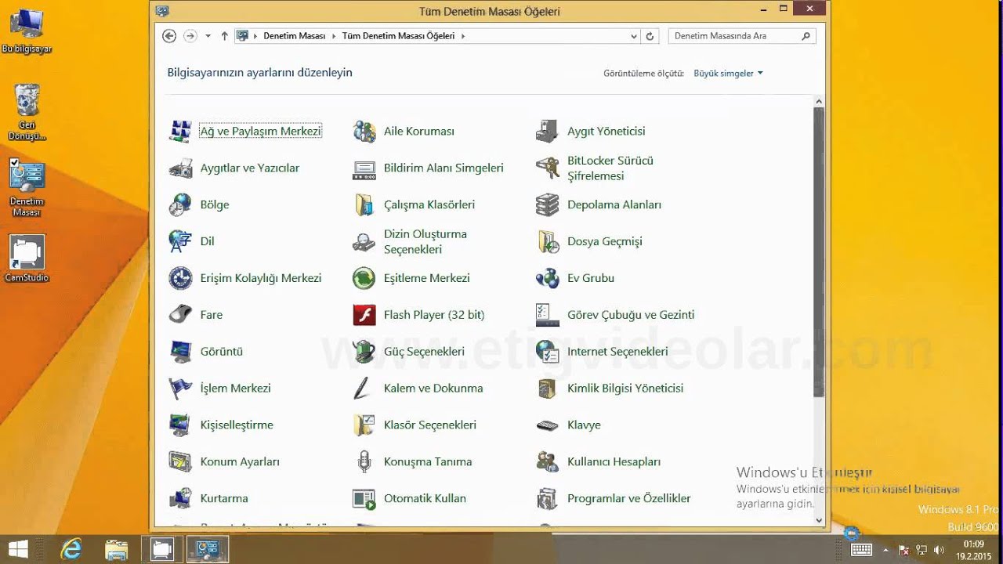Open the Otomatik Kullan link
Viewport: 1003px width, 564px height.
[x=425, y=498]
